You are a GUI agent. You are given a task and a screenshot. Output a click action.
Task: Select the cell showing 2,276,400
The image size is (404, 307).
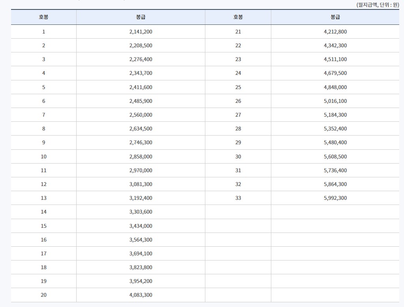pos(141,60)
